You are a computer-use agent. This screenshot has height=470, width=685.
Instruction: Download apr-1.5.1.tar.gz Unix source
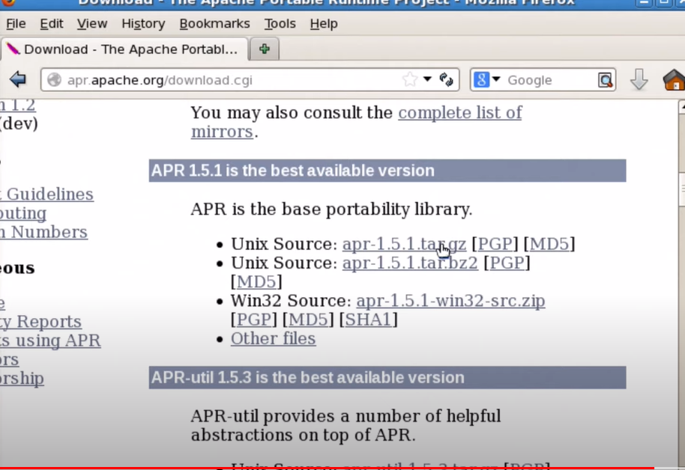point(404,244)
